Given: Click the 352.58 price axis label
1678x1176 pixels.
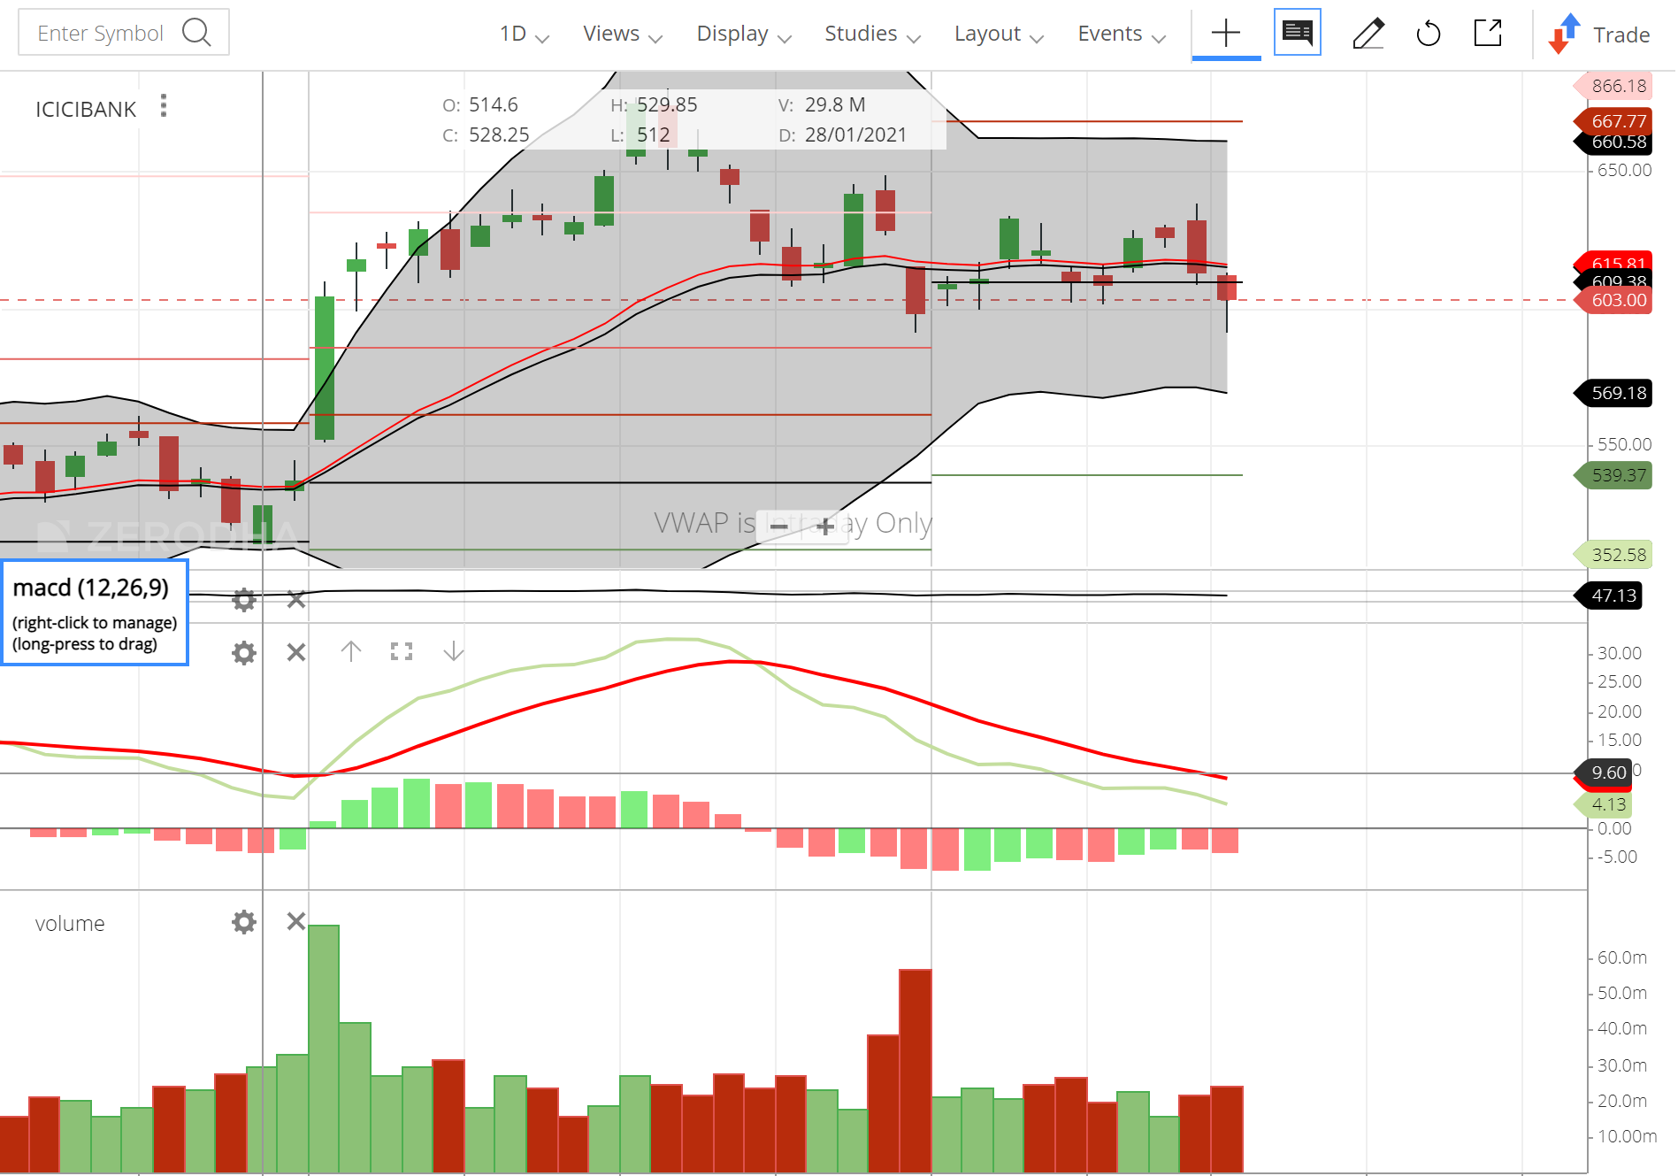Looking at the screenshot, I should pyautogui.click(x=1613, y=555).
